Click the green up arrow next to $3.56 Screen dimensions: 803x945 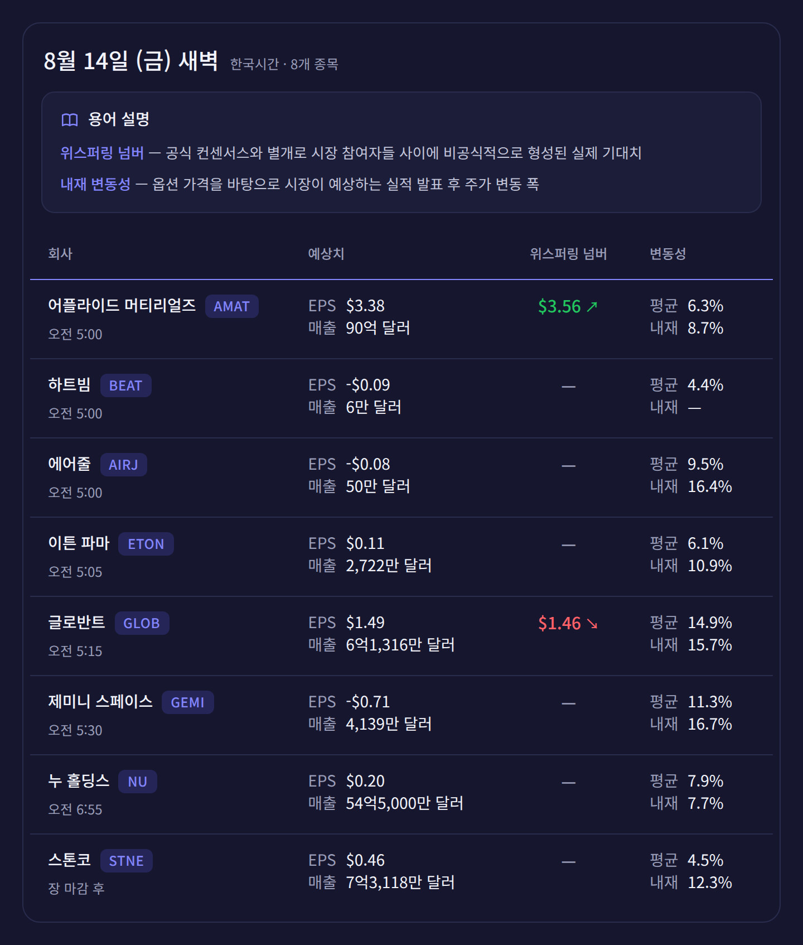pos(592,306)
